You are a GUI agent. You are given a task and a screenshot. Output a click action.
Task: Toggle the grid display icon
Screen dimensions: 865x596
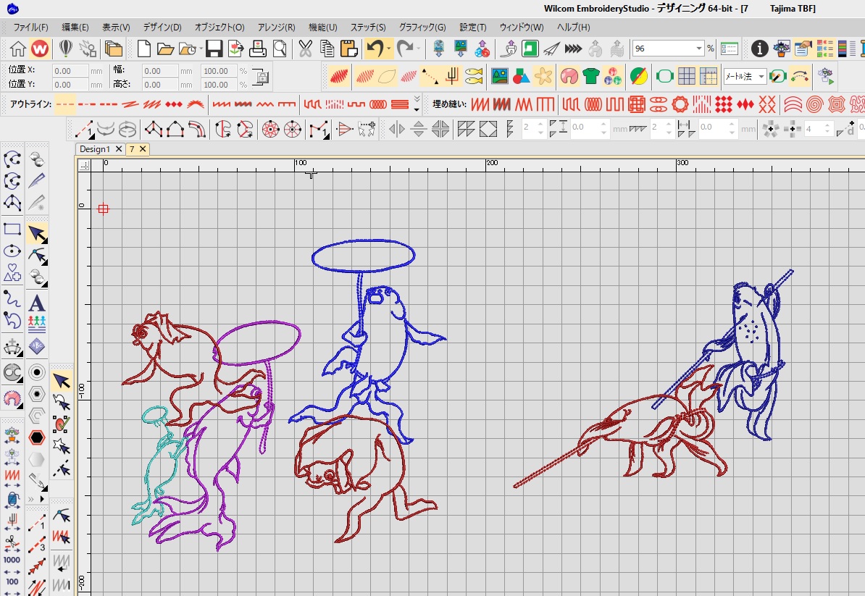click(686, 76)
